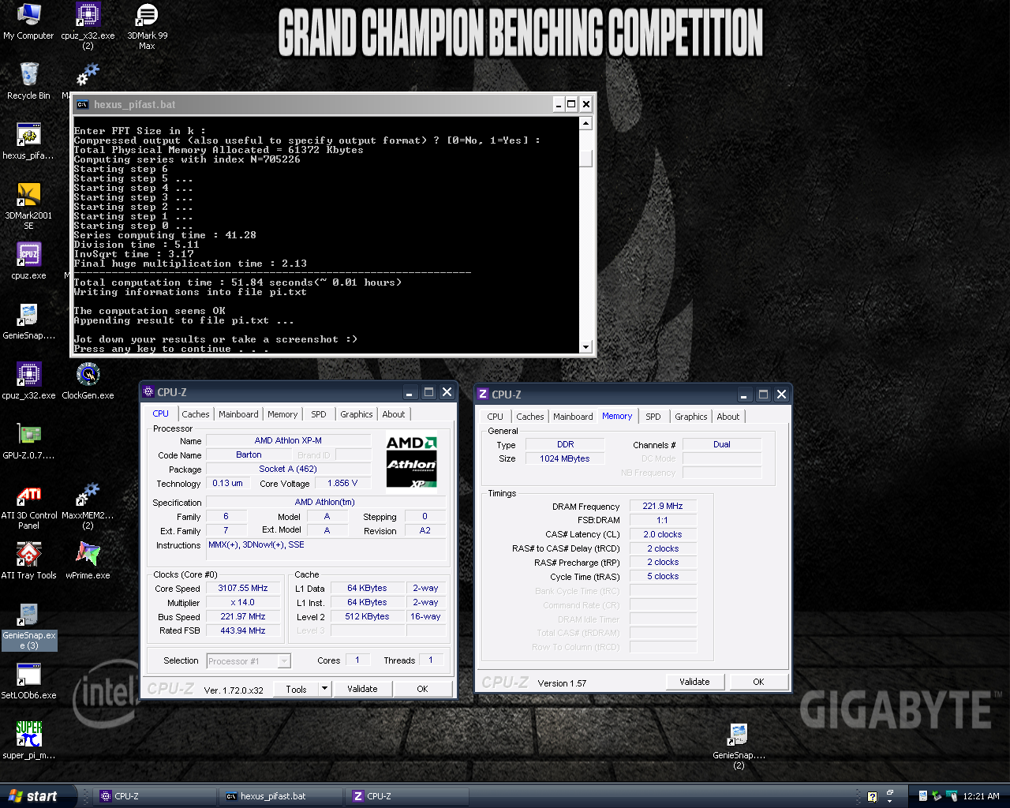Open About tab in left CPU-Z

394,414
